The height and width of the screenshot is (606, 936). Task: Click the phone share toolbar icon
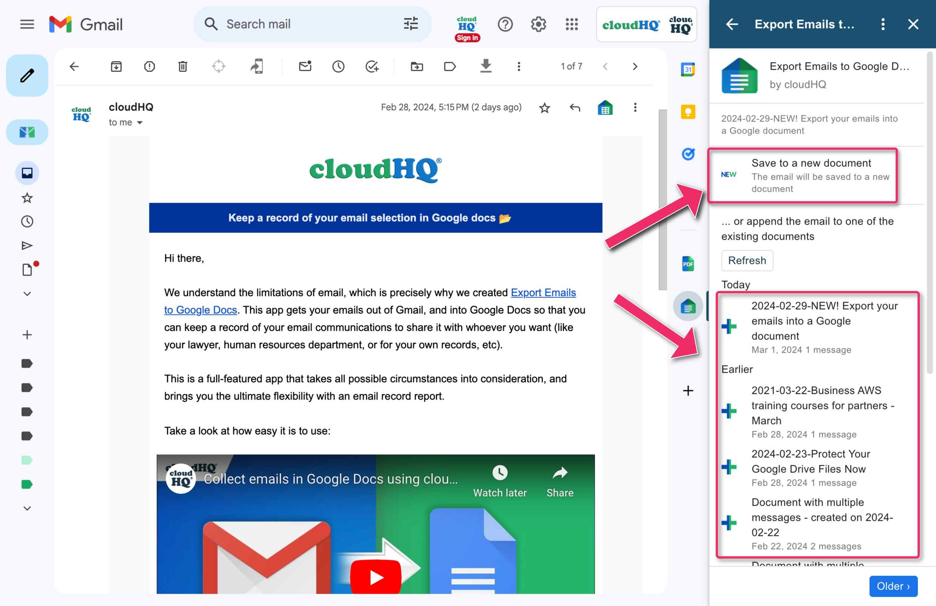pos(256,66)
